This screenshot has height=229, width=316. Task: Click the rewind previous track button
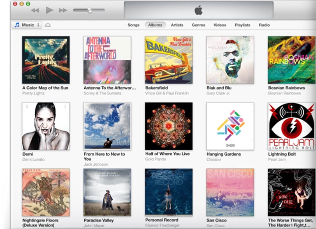click(35, 10)
